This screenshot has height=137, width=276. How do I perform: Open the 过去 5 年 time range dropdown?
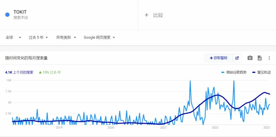click(x=38, y=37)
